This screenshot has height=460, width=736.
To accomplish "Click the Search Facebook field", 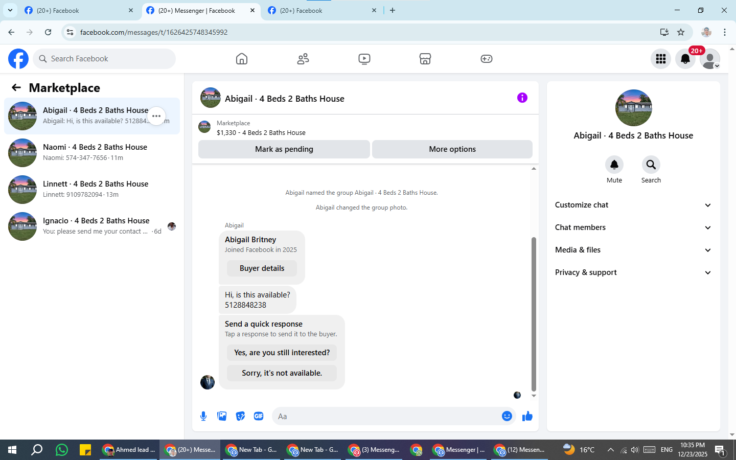I will point(104,59).
